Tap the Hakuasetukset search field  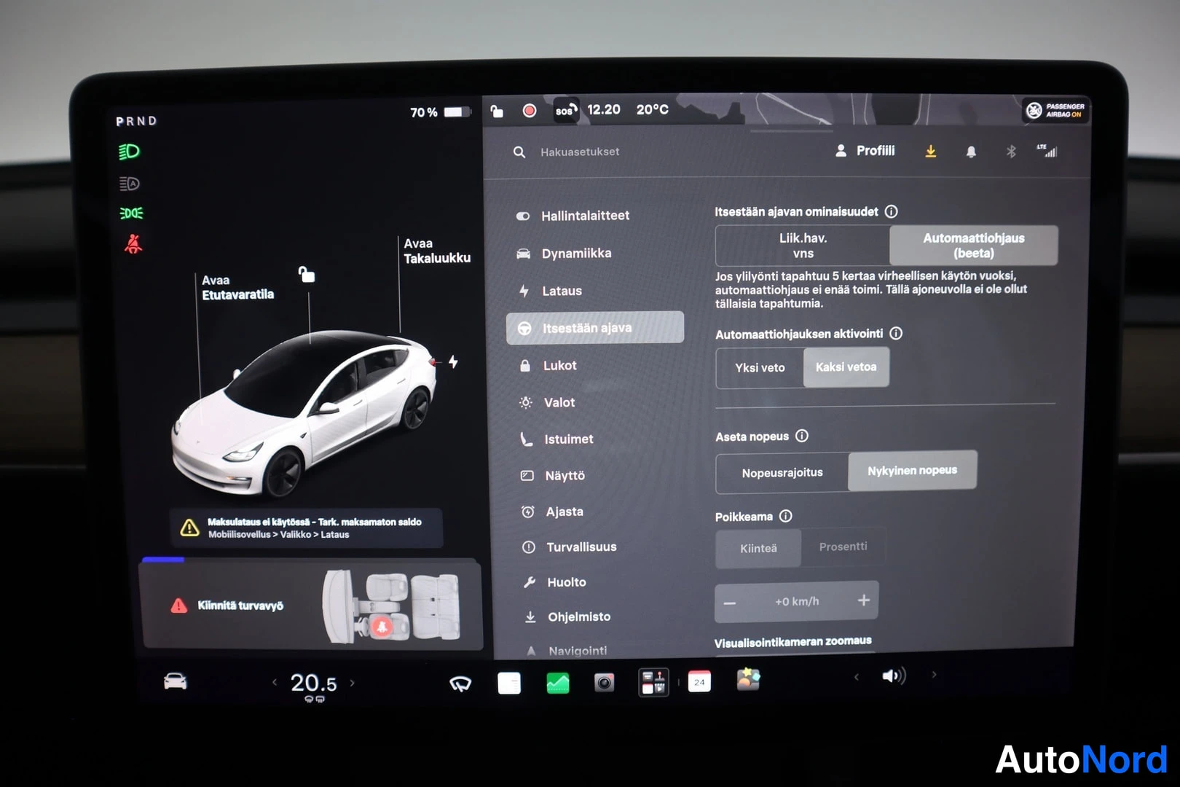point(580,152)
